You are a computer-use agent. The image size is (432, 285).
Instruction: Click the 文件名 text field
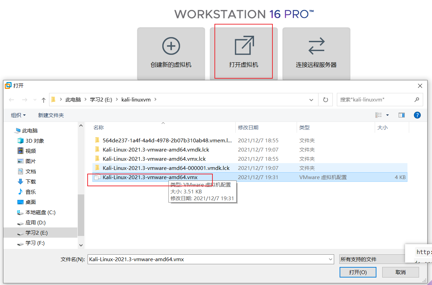click(x=211, y=259)
